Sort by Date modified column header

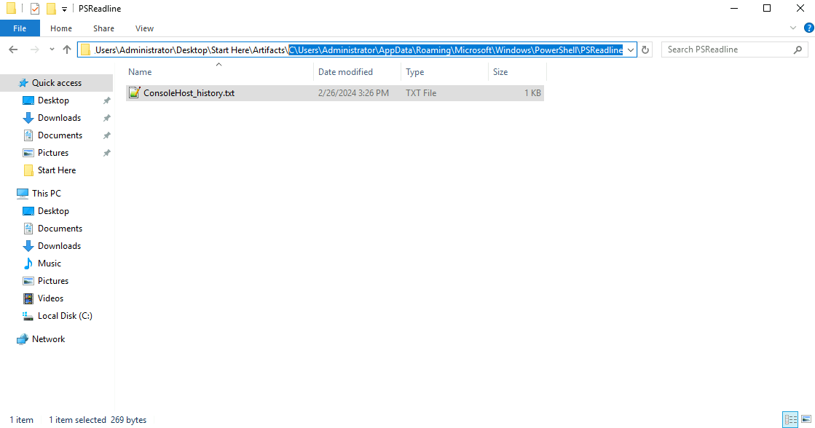coord(345,71)
